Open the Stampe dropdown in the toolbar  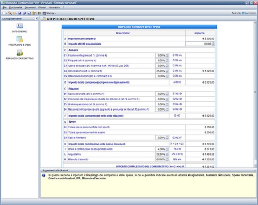pos(51,13)
